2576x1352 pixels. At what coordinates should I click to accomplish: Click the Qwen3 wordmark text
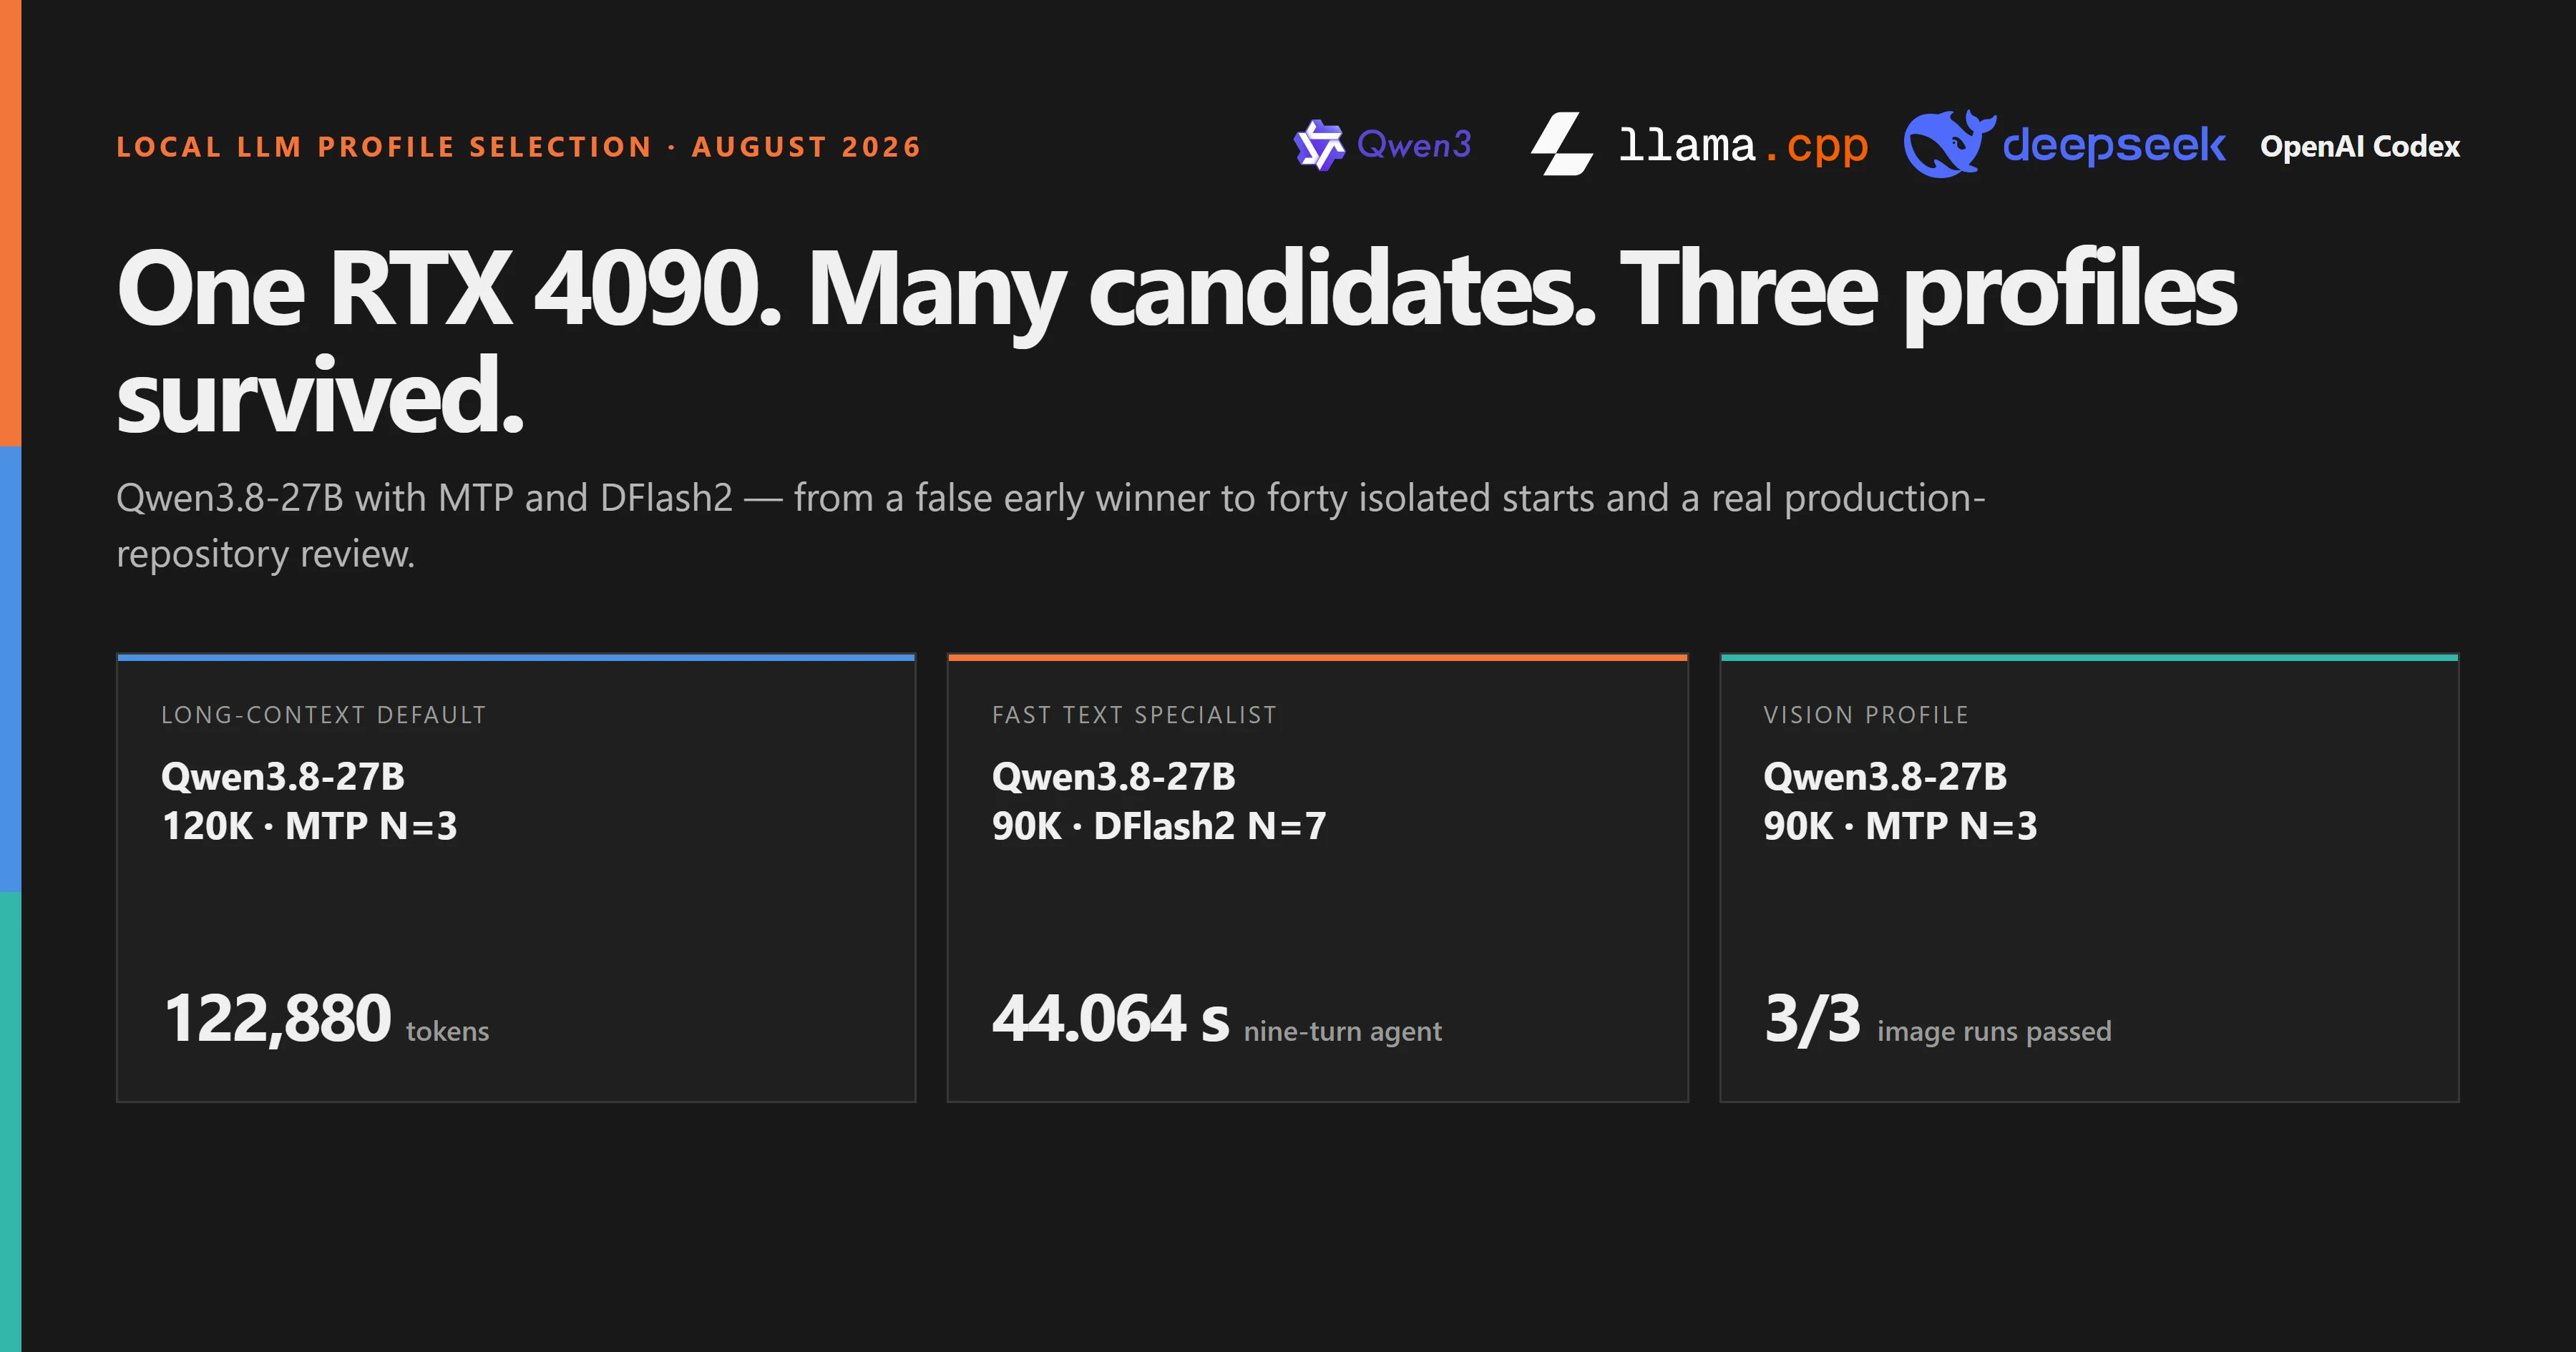coord(1414,145)
